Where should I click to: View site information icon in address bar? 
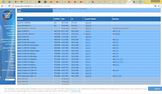coord(13,6)
